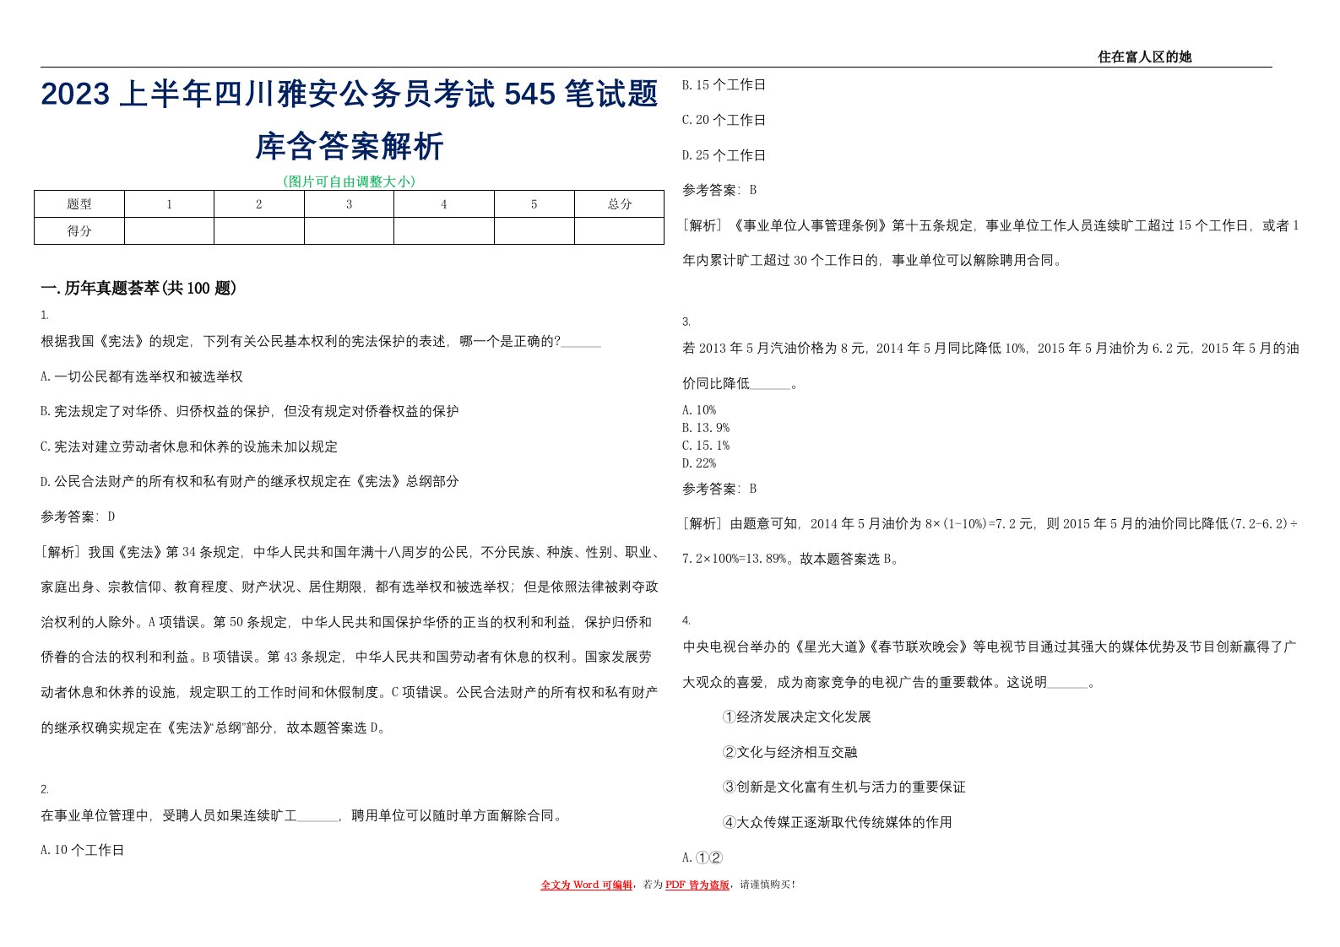This screenshot has height=947, width=1340.
Task: Click option B about 华侨、归侨权益的保护
Action: pyautogui.click(x=250, y=412)
